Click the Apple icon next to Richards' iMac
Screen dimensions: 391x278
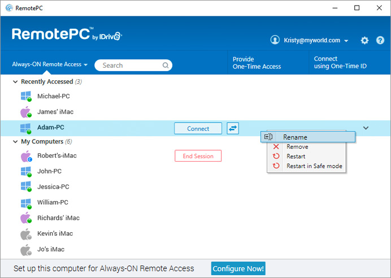[x=26, y=218]
